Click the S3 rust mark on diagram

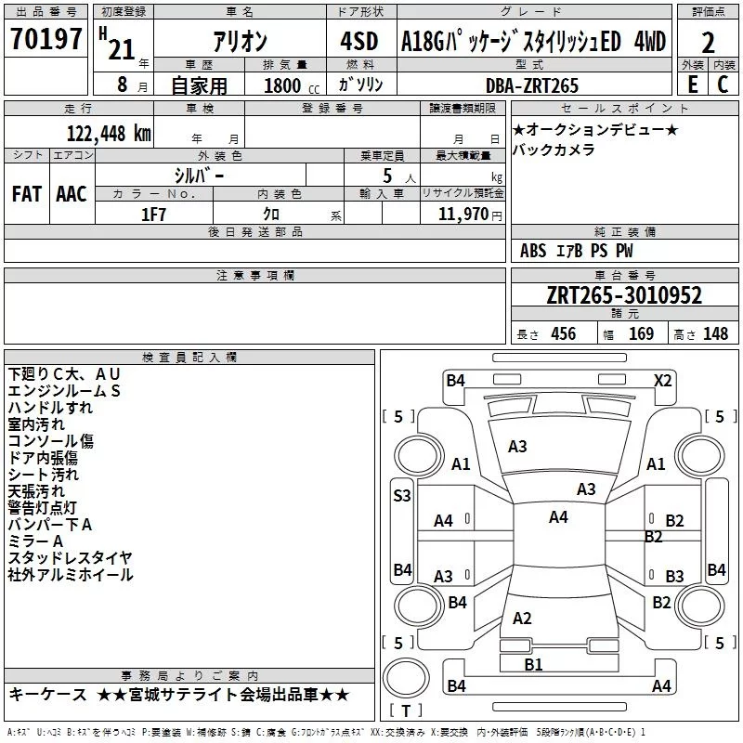402,496
